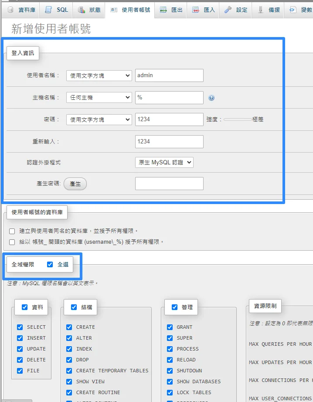This screenshot has height=402, width=313.
Task: Click the password strength meter bar
Action: (x=238, y=119)
